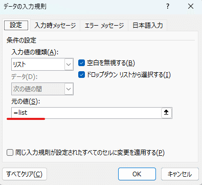Select the 設定 tab

tap(16, 25)
